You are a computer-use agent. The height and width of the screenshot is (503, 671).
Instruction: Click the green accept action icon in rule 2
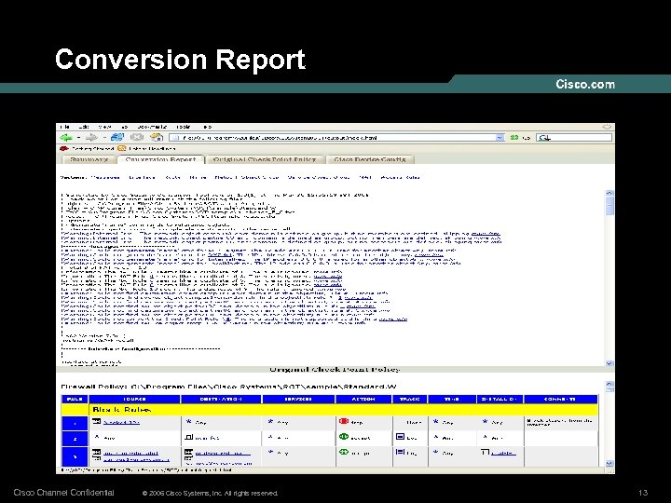coord(344,437)
